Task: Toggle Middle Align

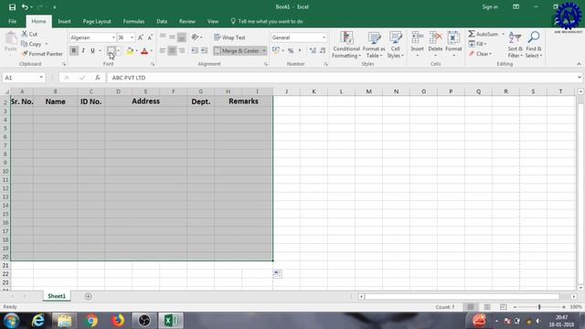Action: (x=172, y=37)
